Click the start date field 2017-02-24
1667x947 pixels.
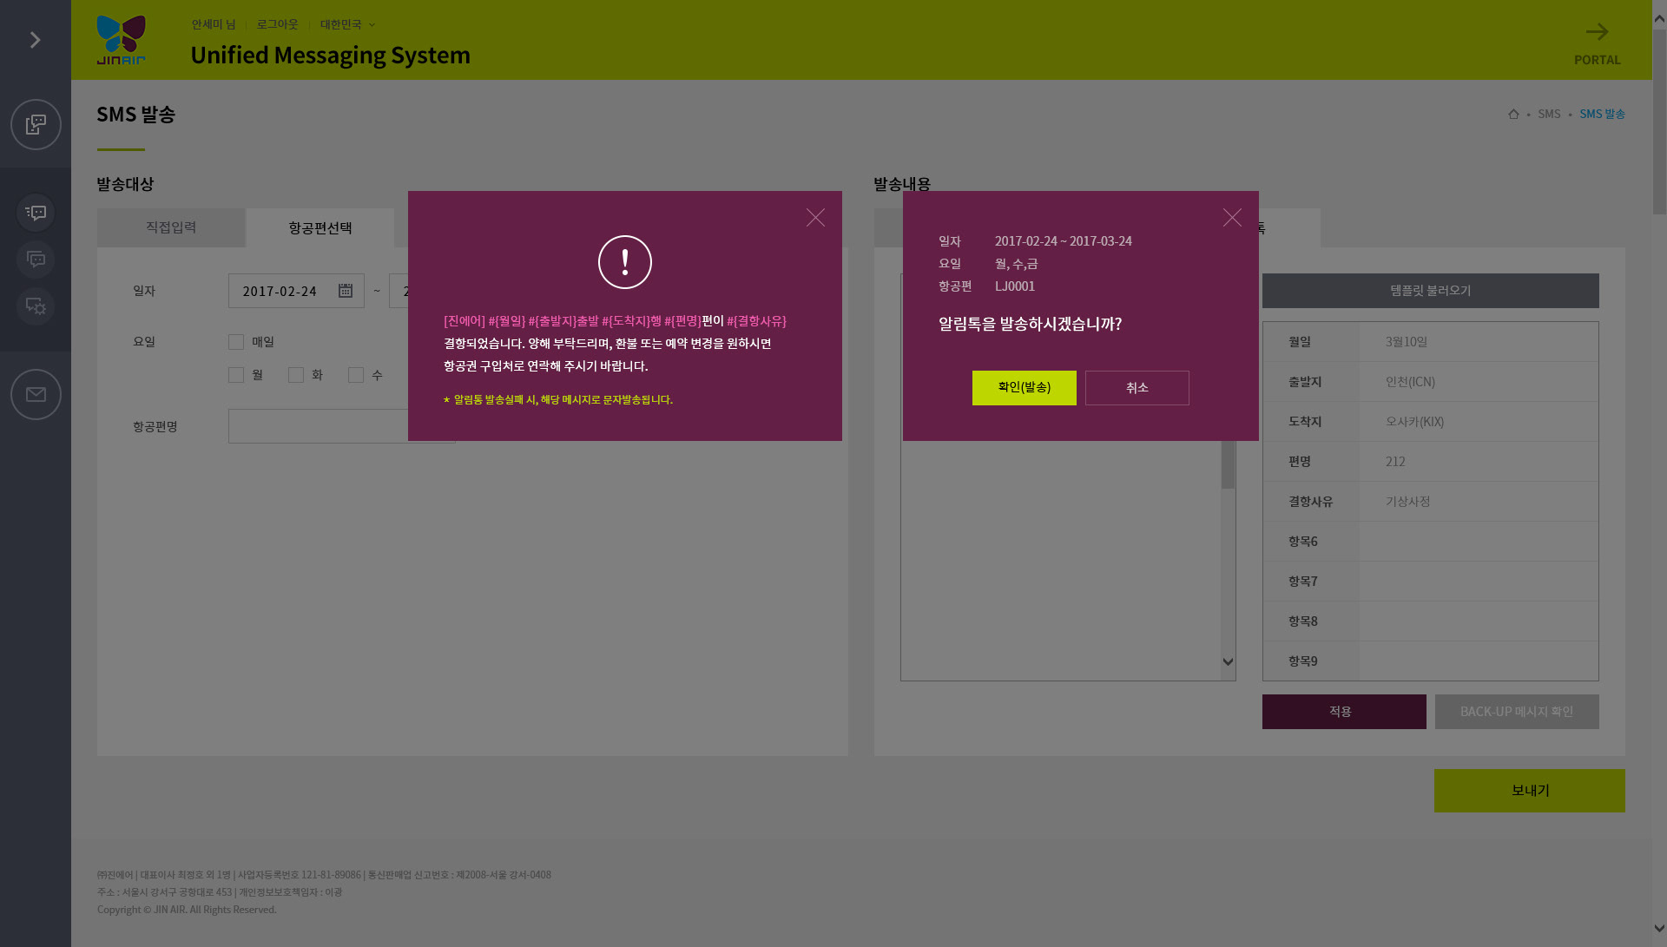pos(296,291)
